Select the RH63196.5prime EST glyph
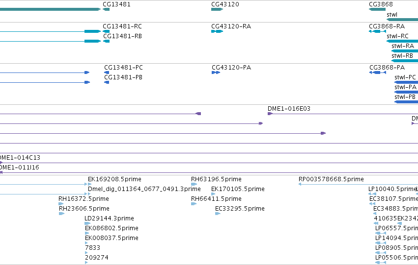 pyautogui.click(x=194, y=184)
